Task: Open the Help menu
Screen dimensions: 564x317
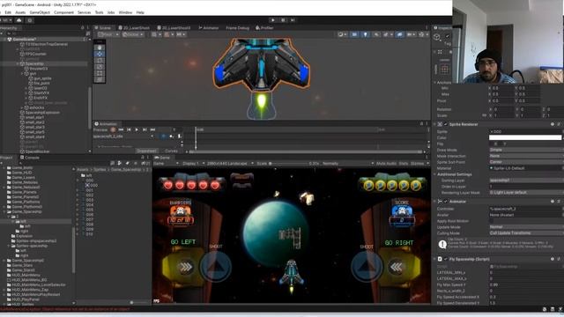Action: point(140,12)
